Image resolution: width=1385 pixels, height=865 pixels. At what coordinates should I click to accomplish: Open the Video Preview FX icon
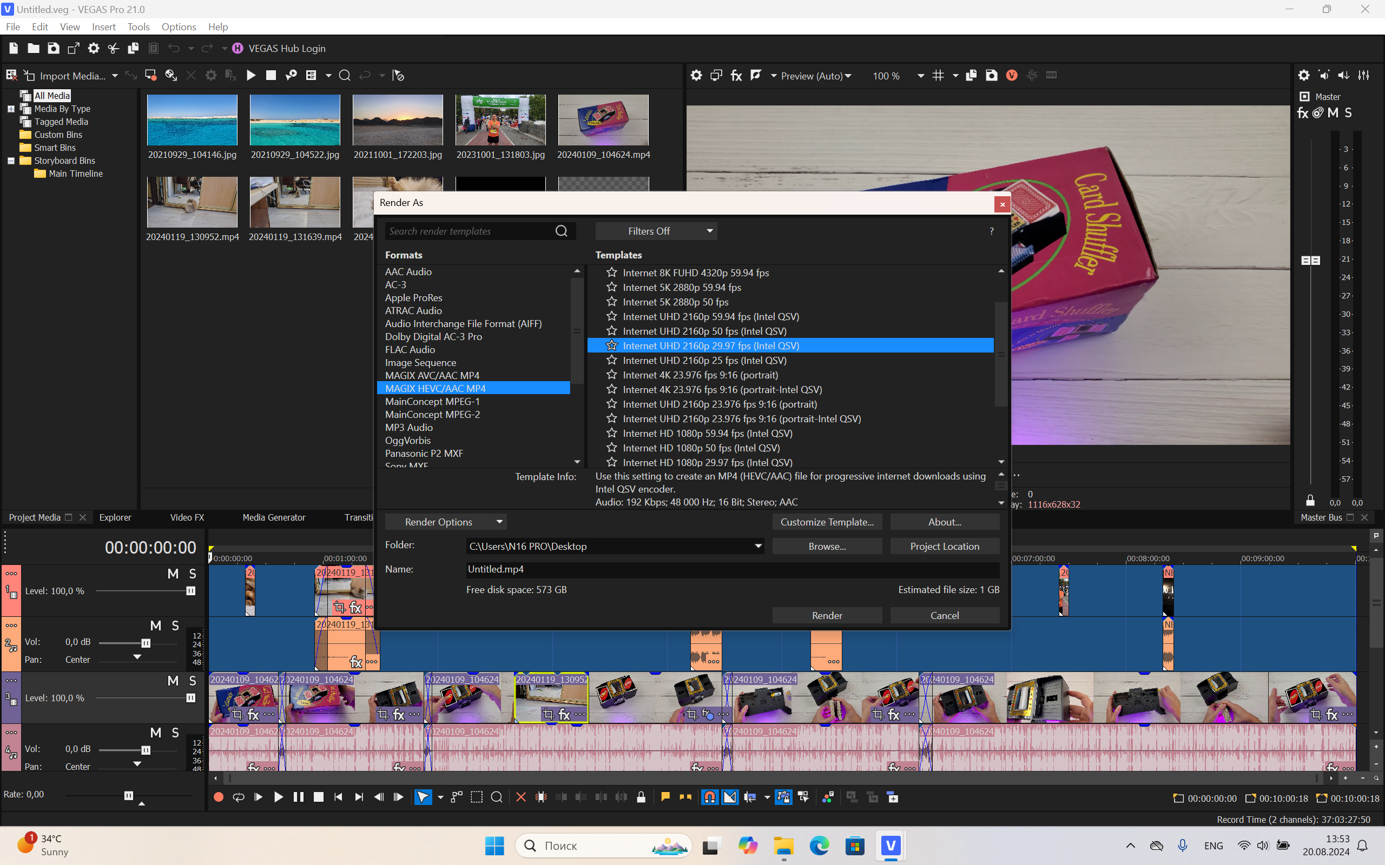736,76
